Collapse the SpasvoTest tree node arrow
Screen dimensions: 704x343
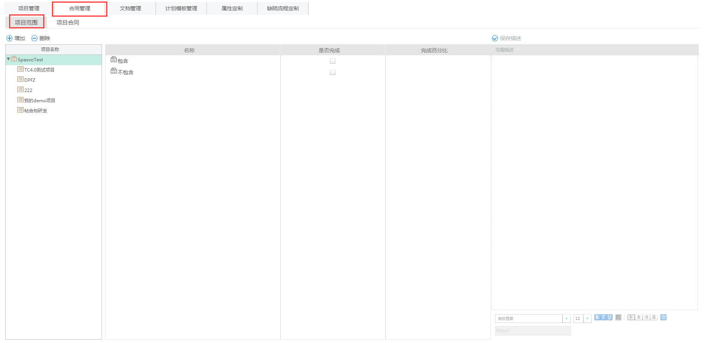point(8,59)
